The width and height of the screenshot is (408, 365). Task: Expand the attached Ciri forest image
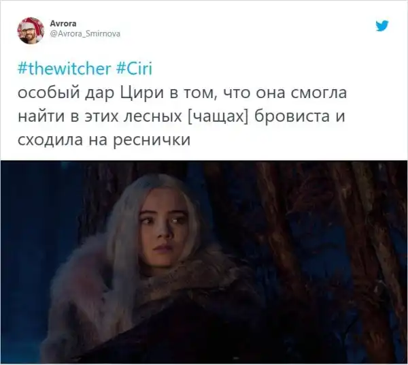pos(204,262)
